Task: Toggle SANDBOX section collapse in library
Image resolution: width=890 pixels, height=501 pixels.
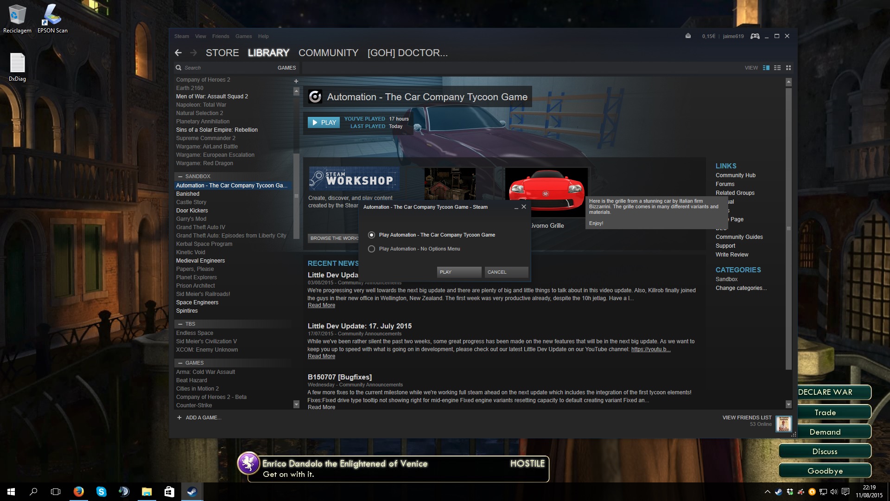Action: click(x=180, y=176)
